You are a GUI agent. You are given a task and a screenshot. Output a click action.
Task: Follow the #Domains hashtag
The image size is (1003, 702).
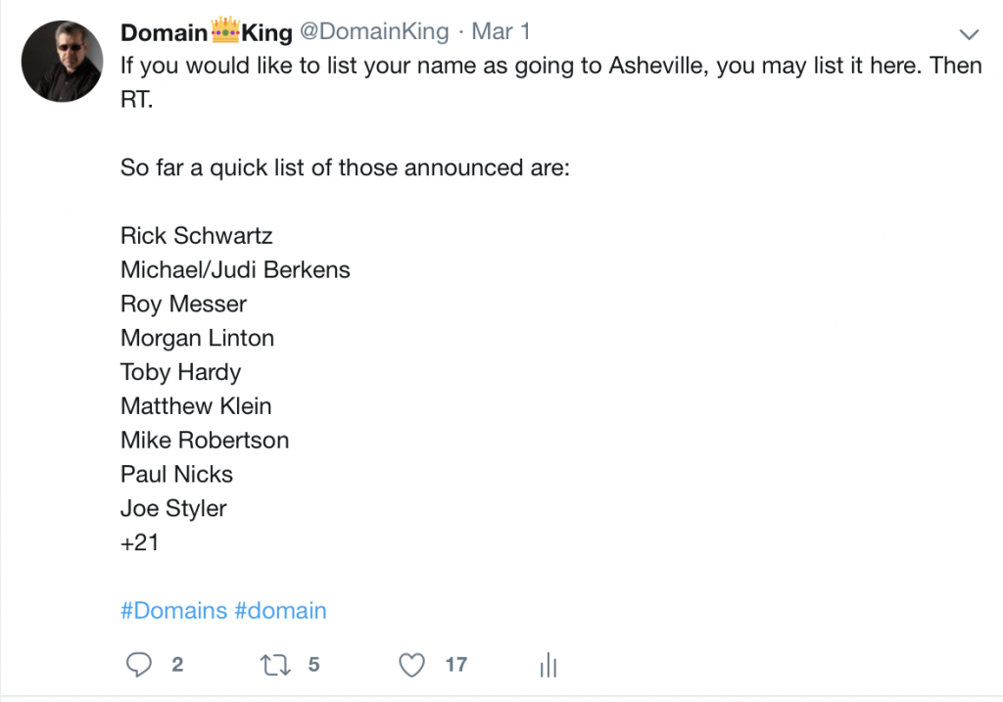click(174, 611)
